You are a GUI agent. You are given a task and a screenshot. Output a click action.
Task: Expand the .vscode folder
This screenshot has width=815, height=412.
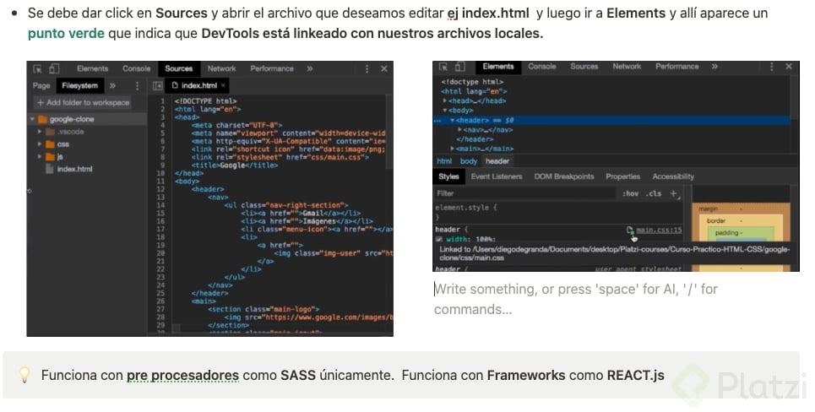click(x=40, y=132)
